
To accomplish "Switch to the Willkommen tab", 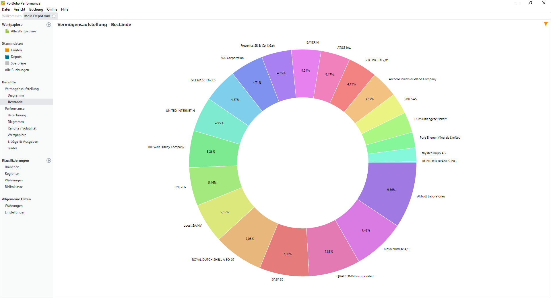I will tap(12, 16).
